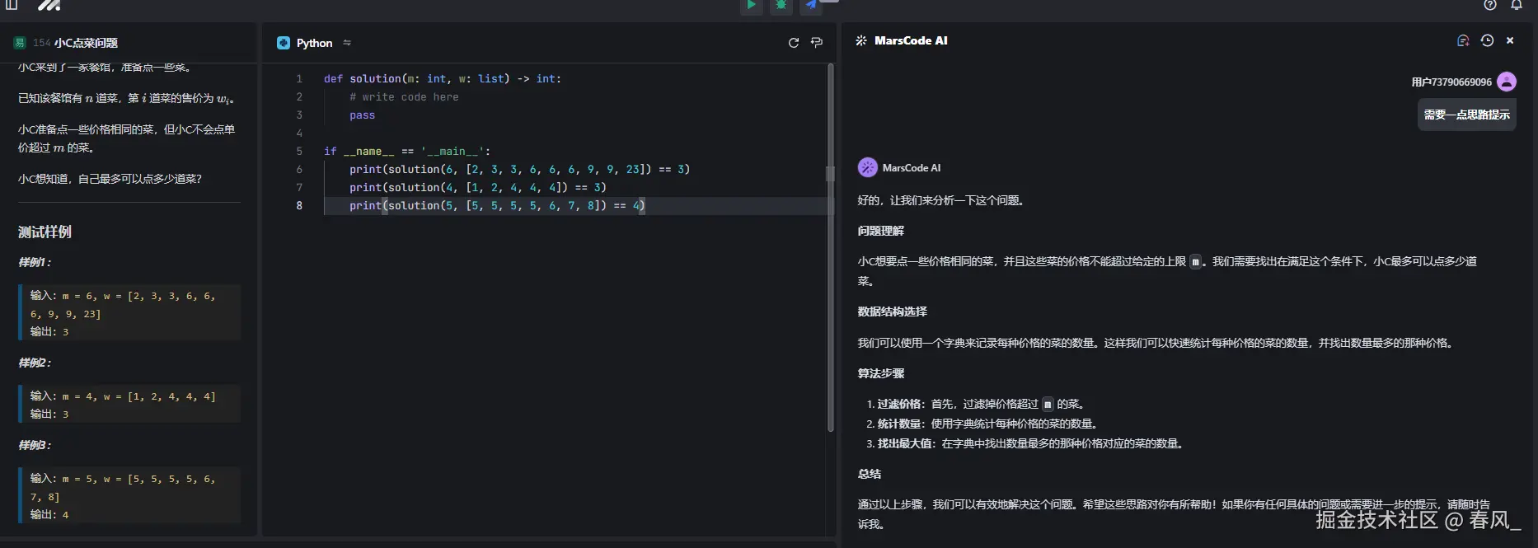
Task: Click the green 易 difficulty badge
Action: [x=20, y=43]
